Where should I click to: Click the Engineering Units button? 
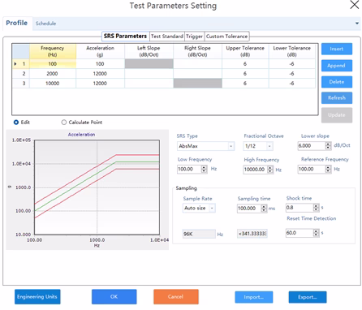tap(37, 297)
